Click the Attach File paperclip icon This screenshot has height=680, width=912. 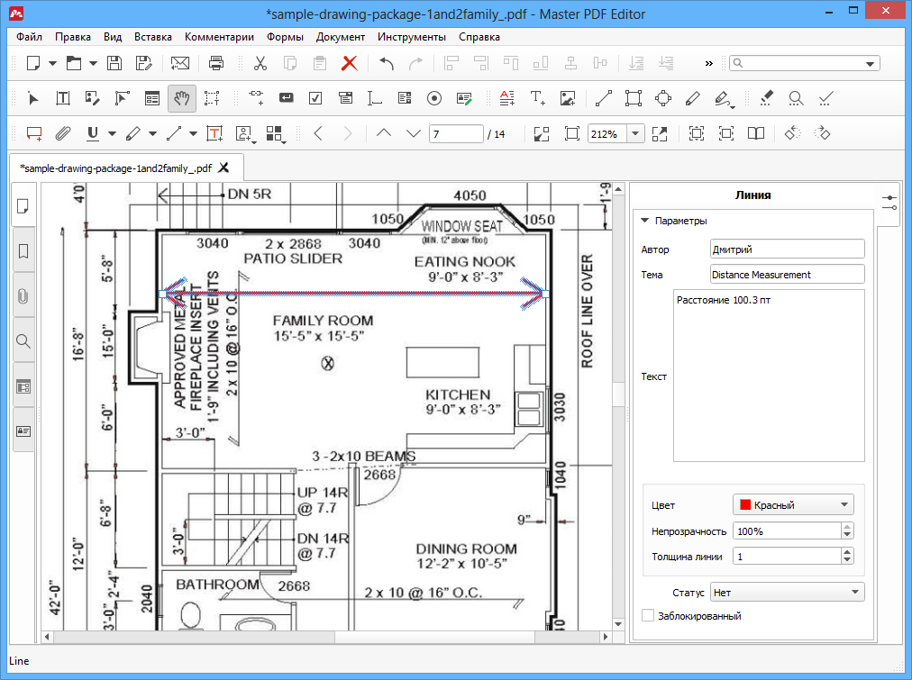coord(63,133)
